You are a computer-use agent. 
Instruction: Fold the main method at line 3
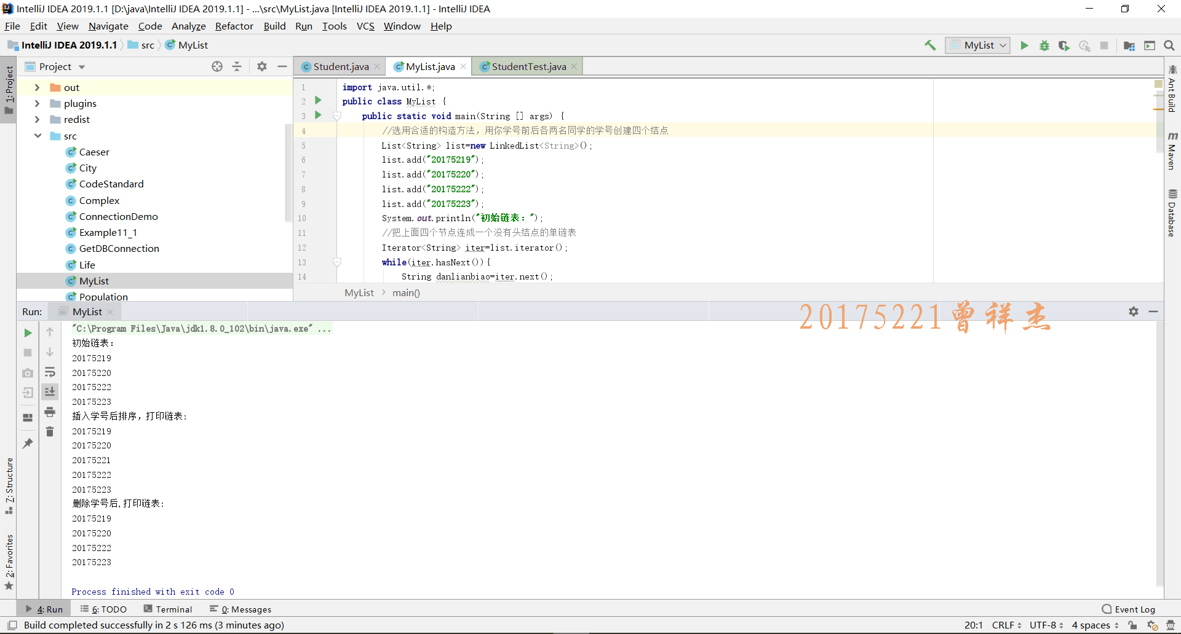pyautogui.click(x=337, y=115)
